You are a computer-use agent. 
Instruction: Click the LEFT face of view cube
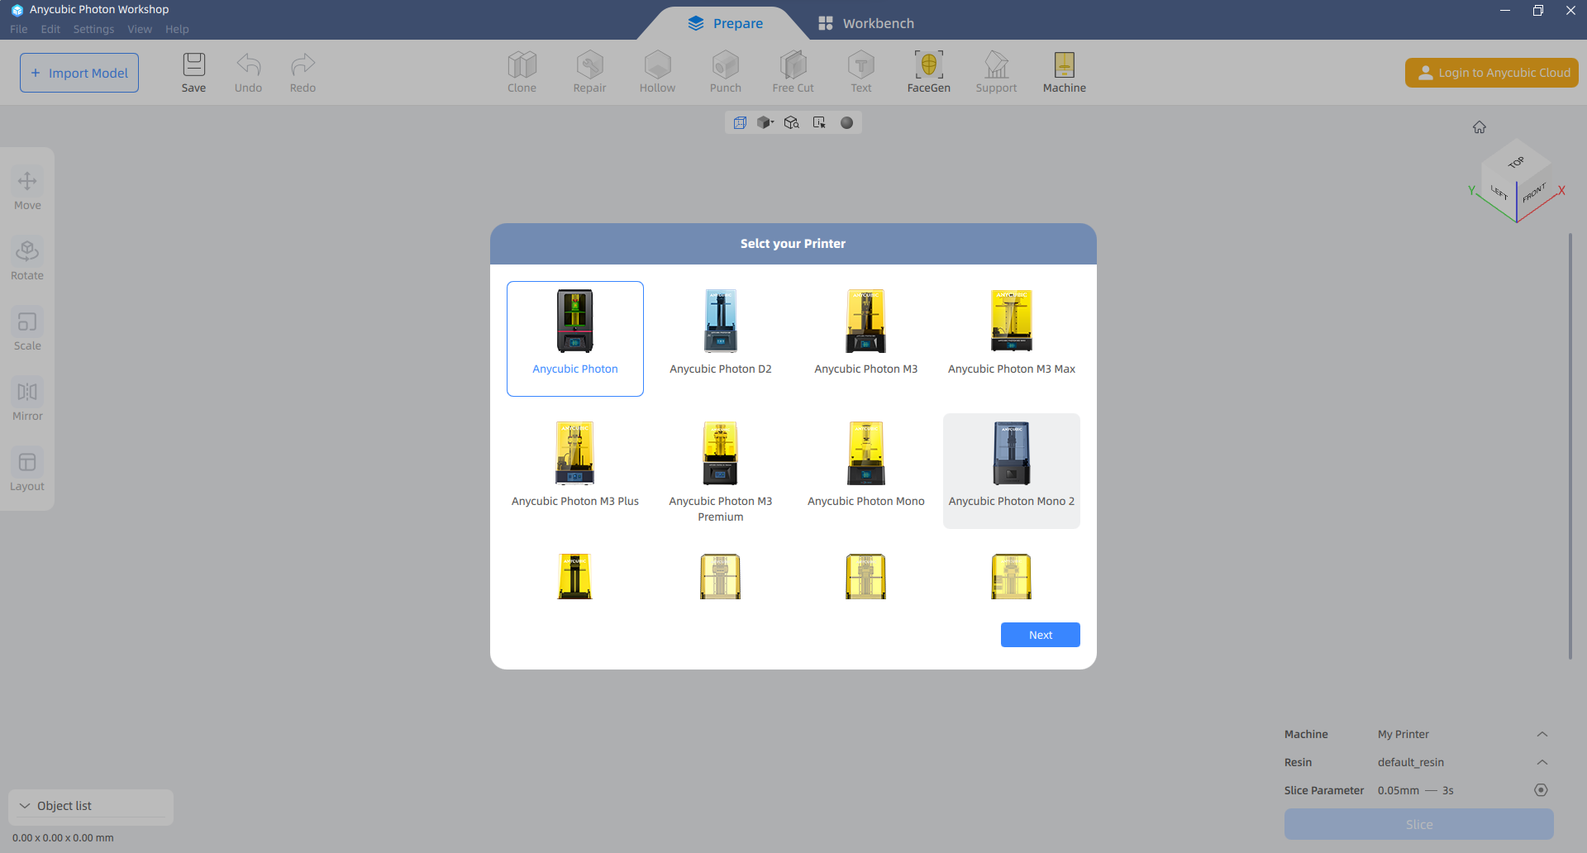(1499, 193)
